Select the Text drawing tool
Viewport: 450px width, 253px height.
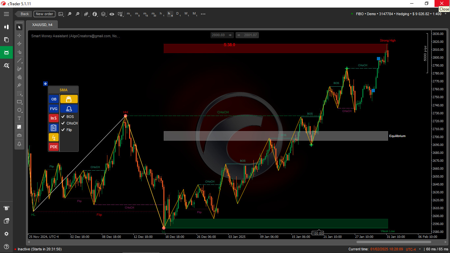pyautogui.click(x=19, y=118)
